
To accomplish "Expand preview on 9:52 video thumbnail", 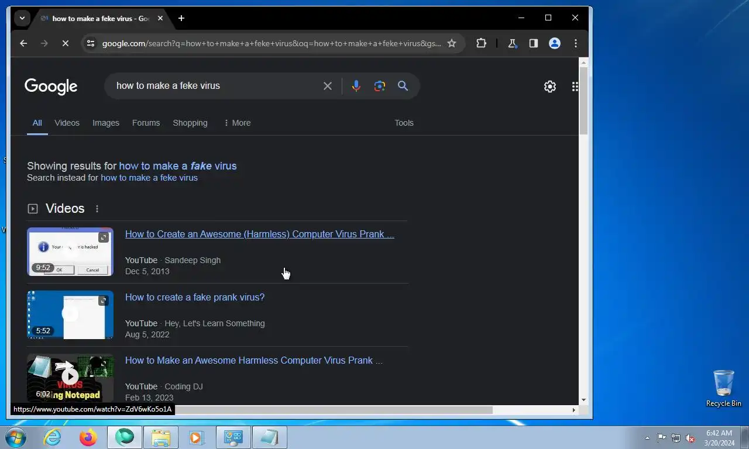I will 104,237.
